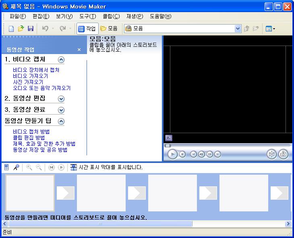Expand the 2. 동영상 편집 section

point(61,99)
